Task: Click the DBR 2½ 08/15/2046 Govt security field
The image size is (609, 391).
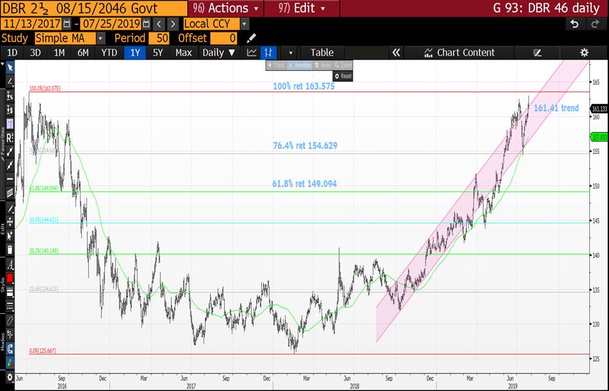Action: coord(93,8)
